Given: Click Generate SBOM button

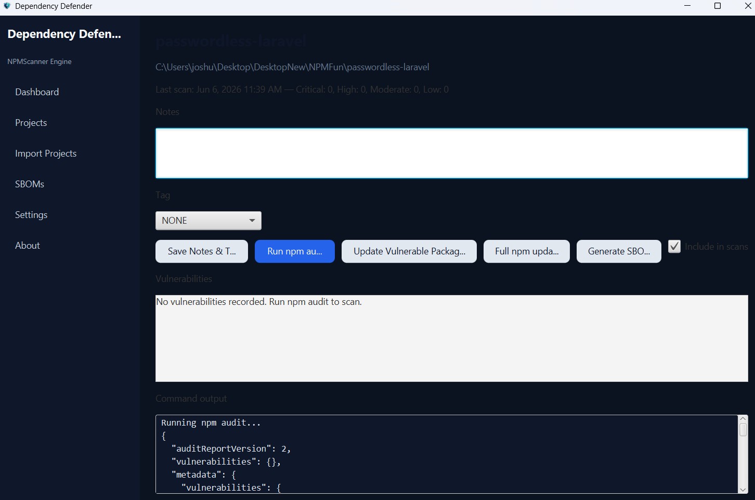Looking at the screenshot, I should click(x=619, y=251).
